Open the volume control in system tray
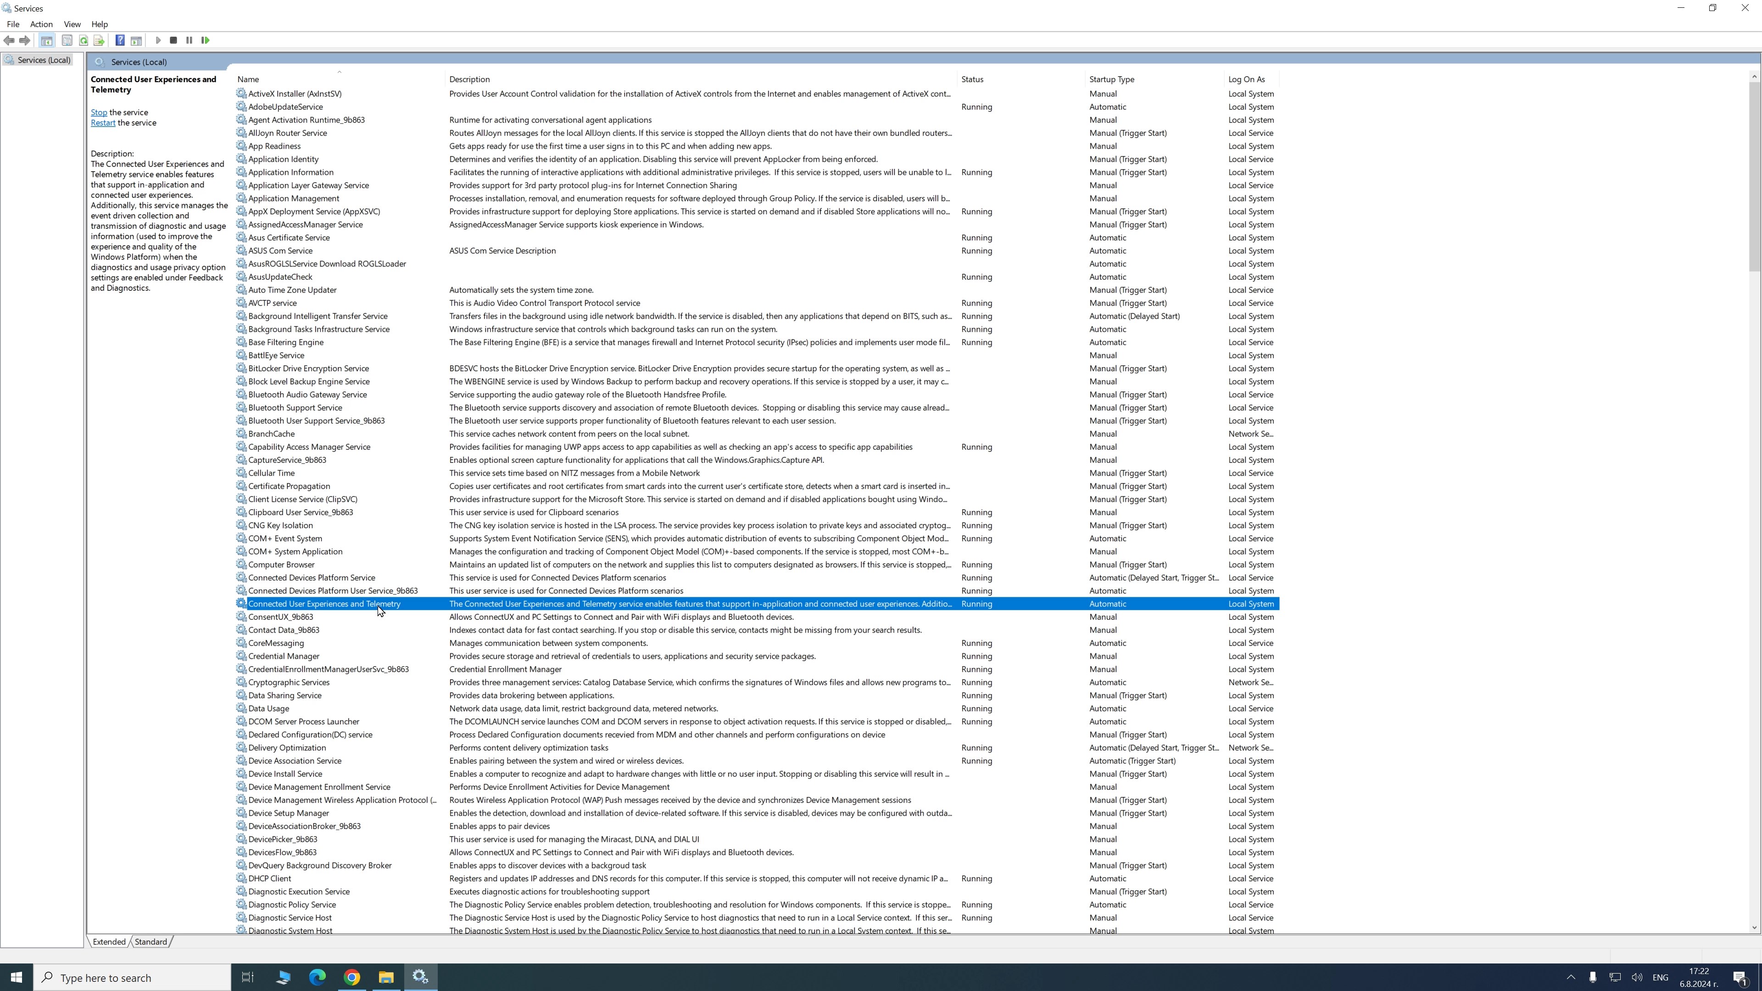This screenshot has width=1762, height=991. coord(1637,977)
